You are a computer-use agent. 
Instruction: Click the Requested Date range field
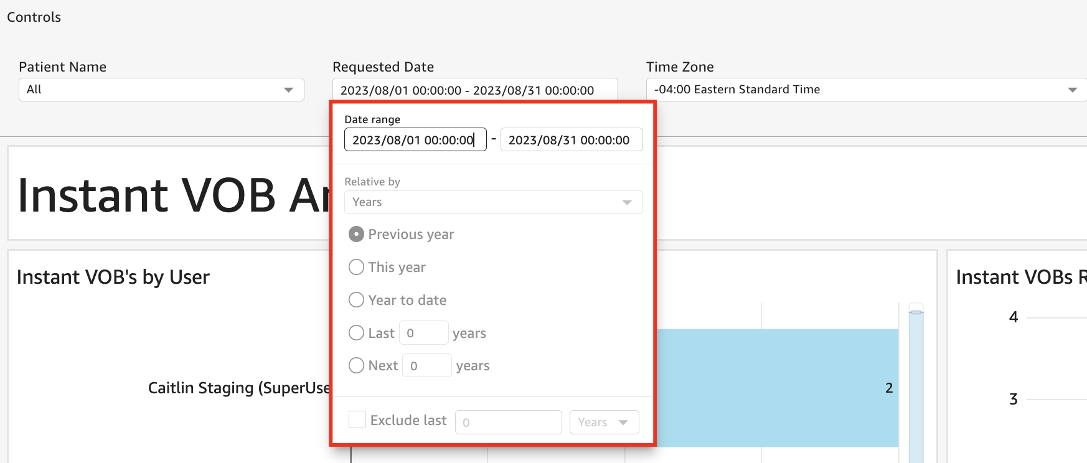(x=474, y=90)
